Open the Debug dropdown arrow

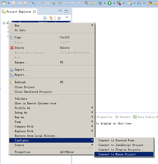coord(105,3)
